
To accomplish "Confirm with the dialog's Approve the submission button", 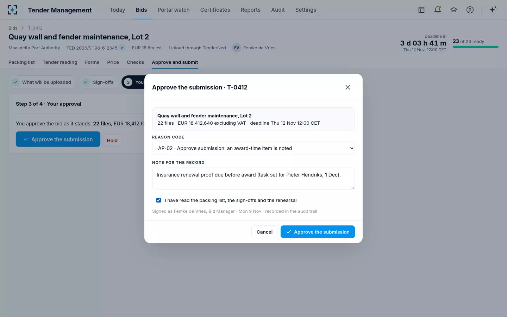I will [x=318, y=232].
